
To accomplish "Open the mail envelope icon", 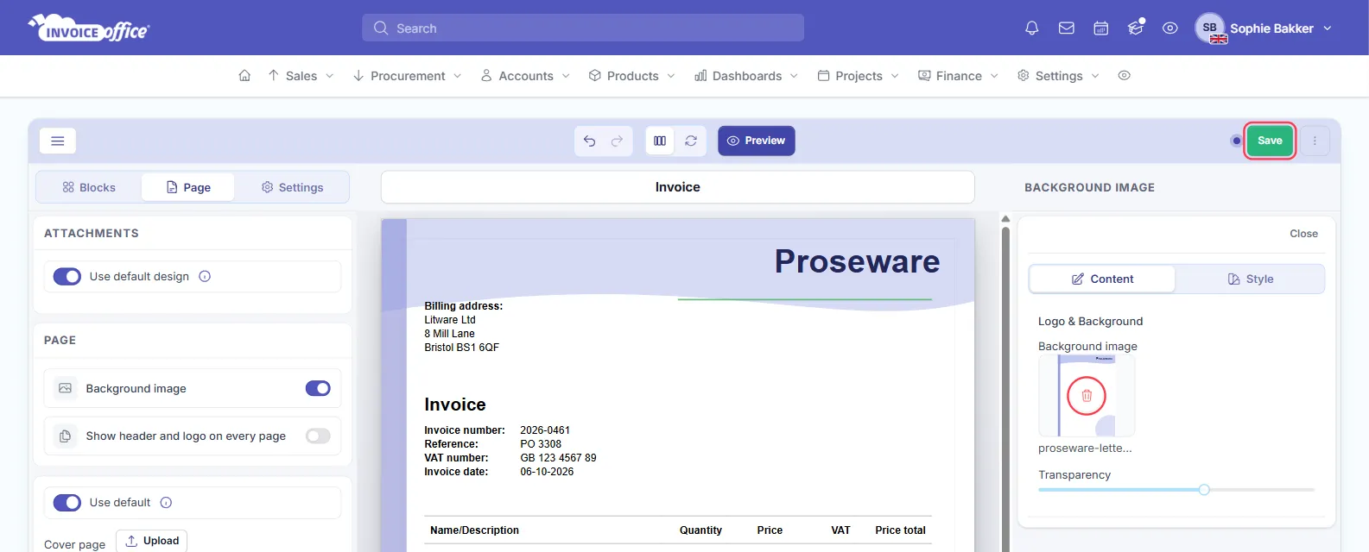I will [x=1067, y=28].
